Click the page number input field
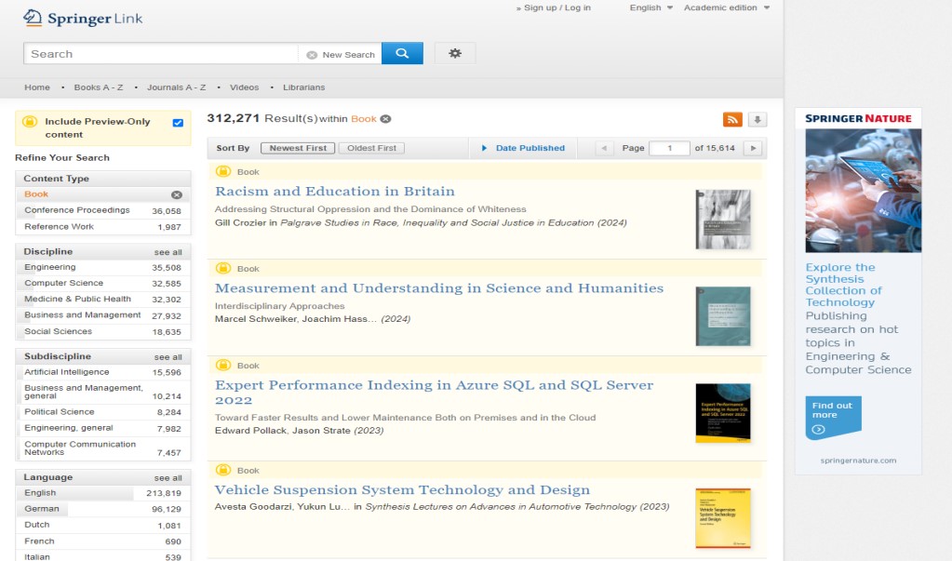This screenshot has height=561, width=952. click(x=669, y=148)
